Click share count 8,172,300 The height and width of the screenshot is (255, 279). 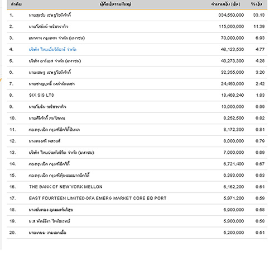[x=234, y=130]
